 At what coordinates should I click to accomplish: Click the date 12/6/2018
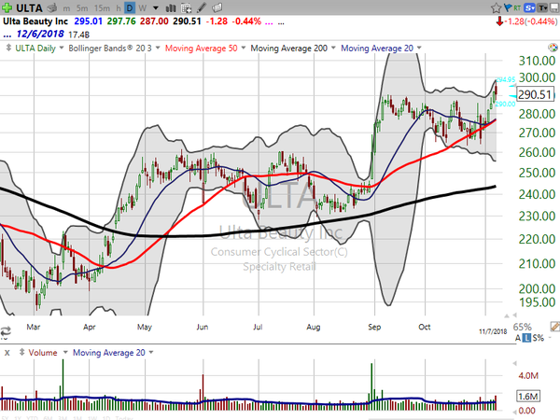click(x=40, y=35)
